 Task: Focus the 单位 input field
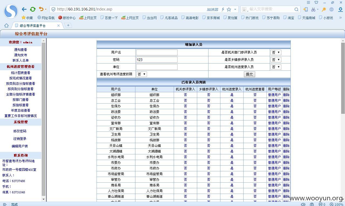tap(157, 67)
